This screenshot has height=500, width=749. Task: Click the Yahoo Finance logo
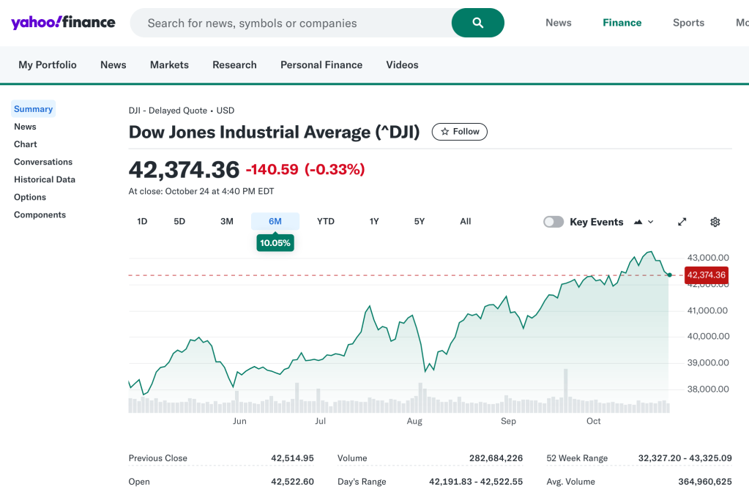pyautogui.click(x=63, y=23)
